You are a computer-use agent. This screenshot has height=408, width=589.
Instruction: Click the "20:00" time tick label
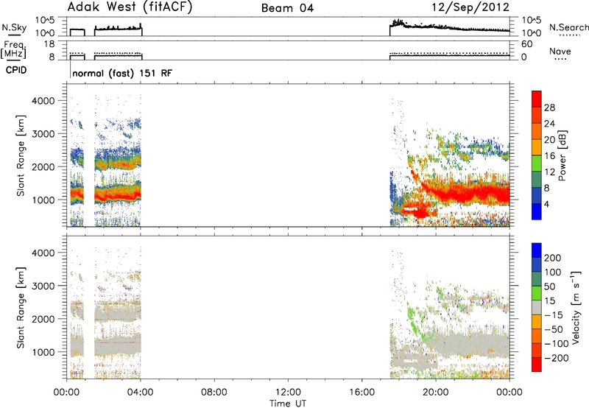[436, 393]
